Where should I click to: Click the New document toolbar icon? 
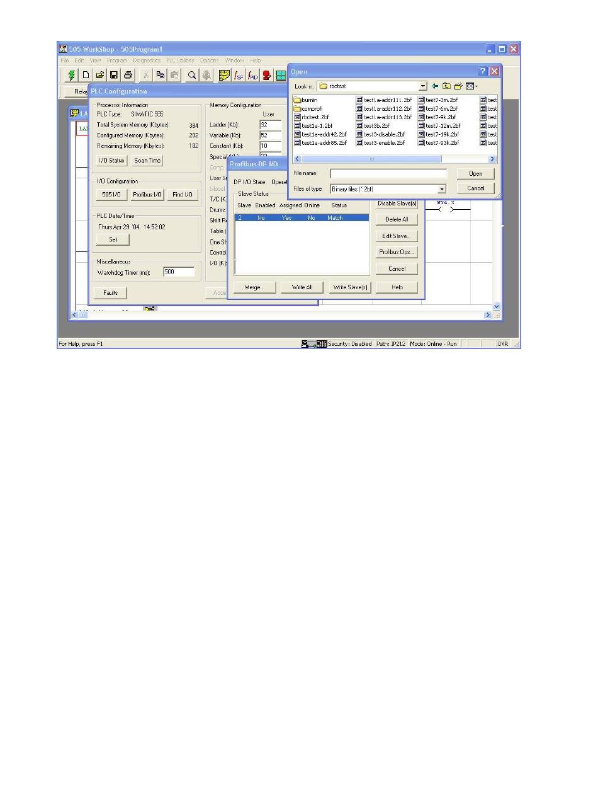tap(86, 75)
